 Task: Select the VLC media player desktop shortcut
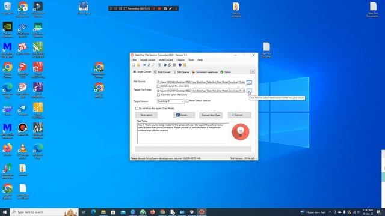(x=23, y=151)
